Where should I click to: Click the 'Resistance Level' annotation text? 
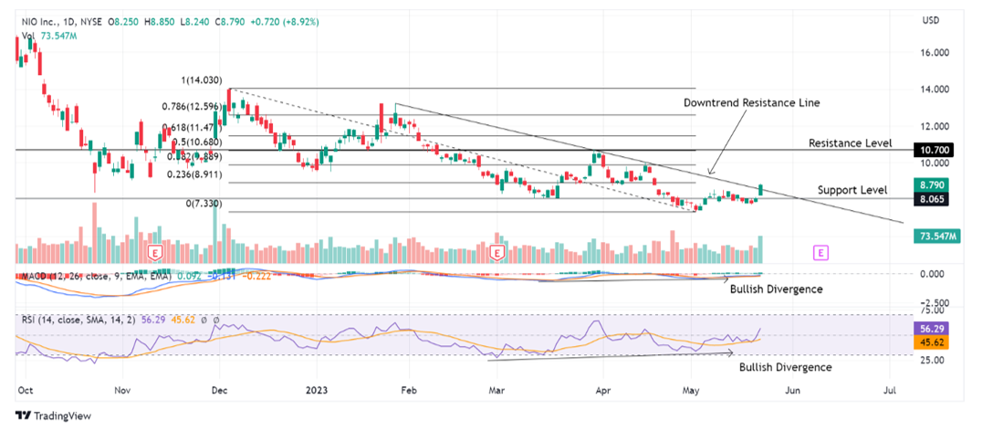pos(851,143)
